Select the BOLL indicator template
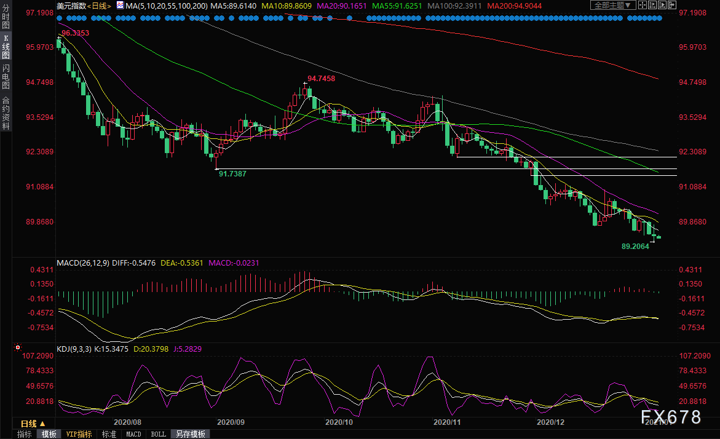720x439 pixels. [158, 434]
